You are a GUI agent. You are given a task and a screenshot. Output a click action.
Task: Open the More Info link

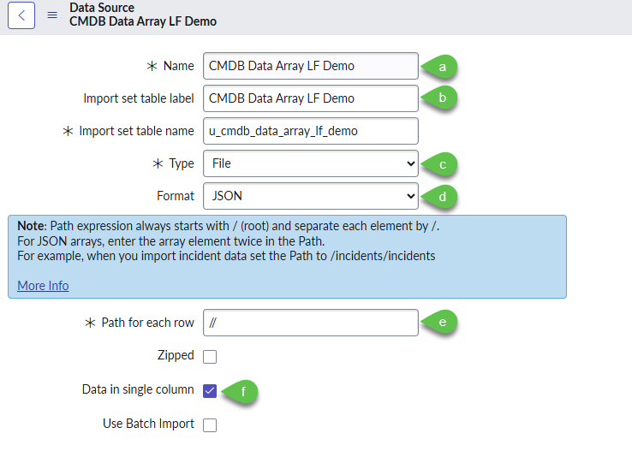pyautogui.click(x=43, y=286)
